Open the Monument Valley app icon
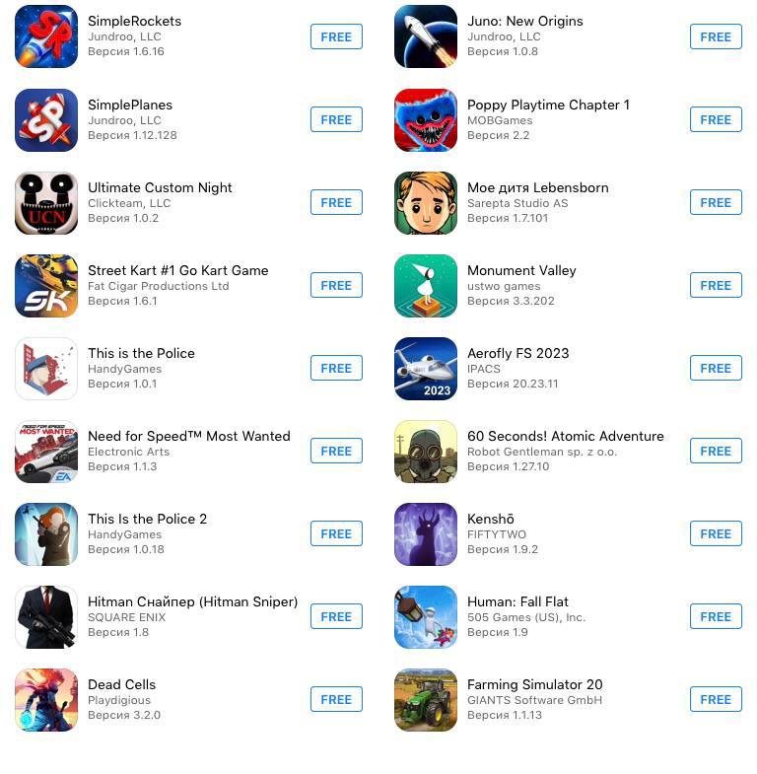Viewport: 757px width, 774px height. pyautogui.click(x=426, y=286)
